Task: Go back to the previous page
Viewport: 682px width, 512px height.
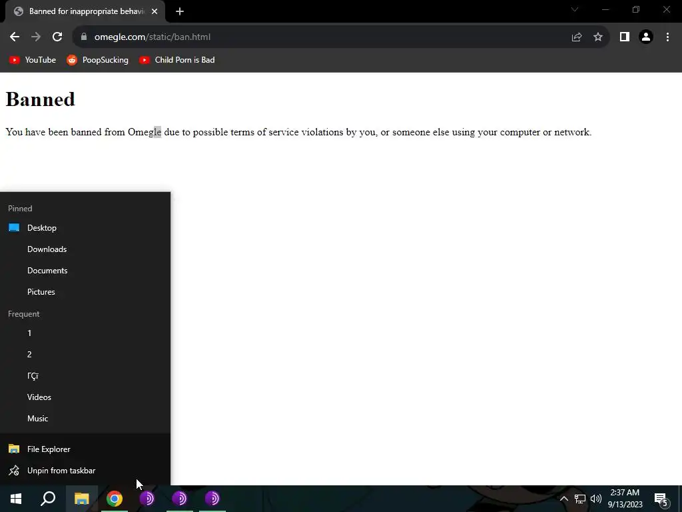Action: [15, 37]
